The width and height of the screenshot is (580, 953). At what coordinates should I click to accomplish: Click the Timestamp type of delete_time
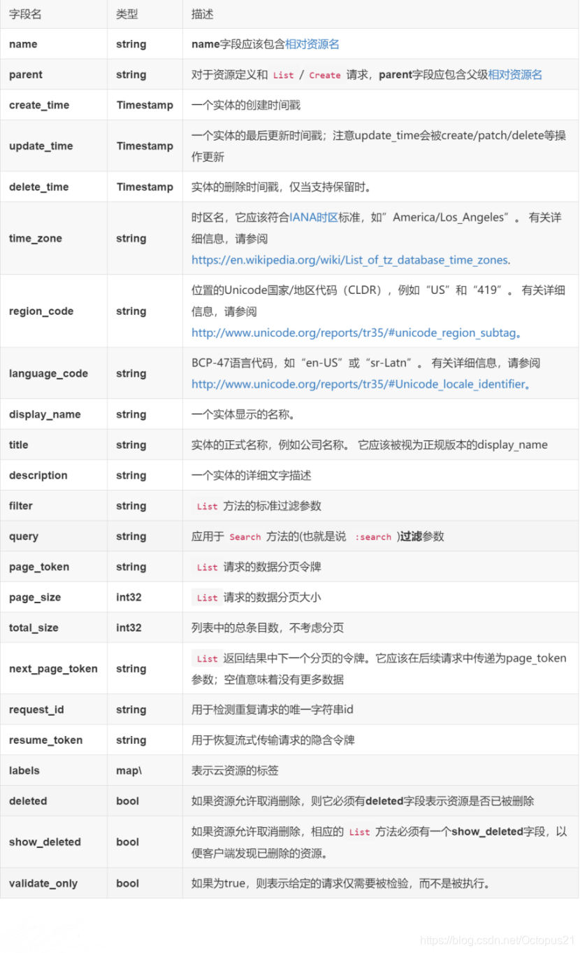point(145,187)
